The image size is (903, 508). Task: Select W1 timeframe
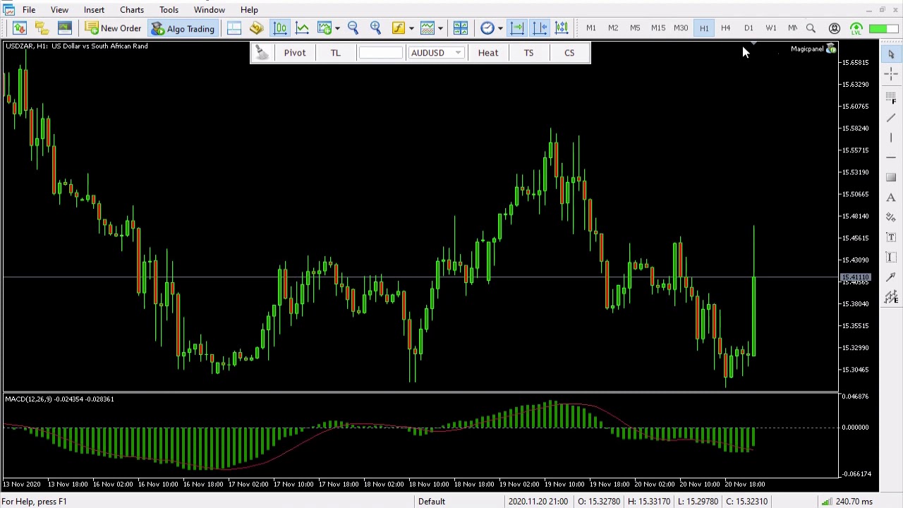771,28
